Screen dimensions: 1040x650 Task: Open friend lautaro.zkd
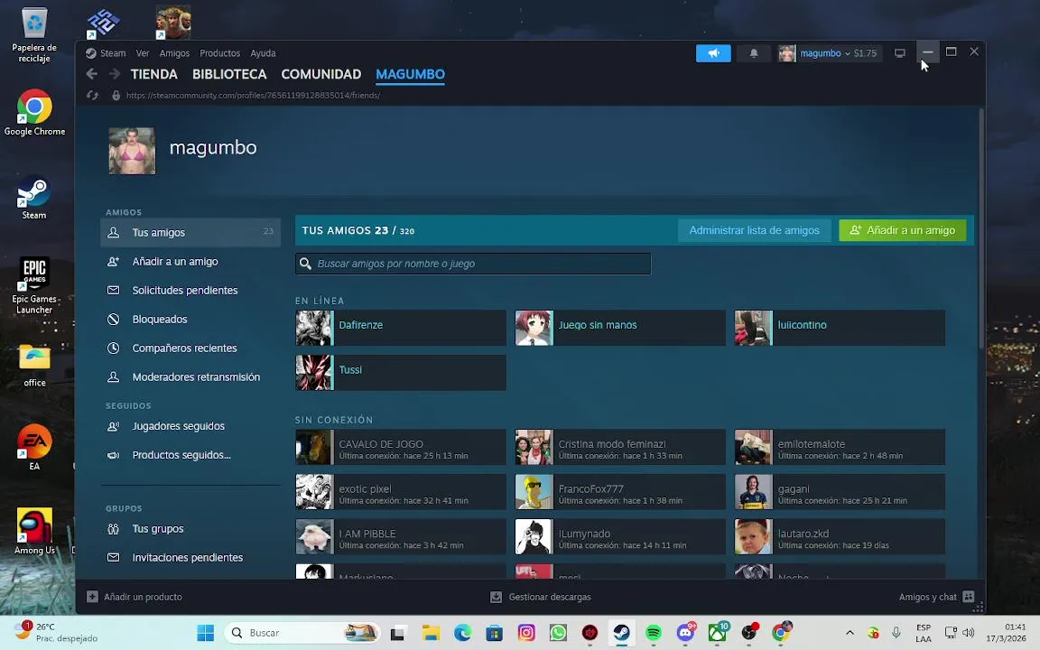click(x=840, y=536)
